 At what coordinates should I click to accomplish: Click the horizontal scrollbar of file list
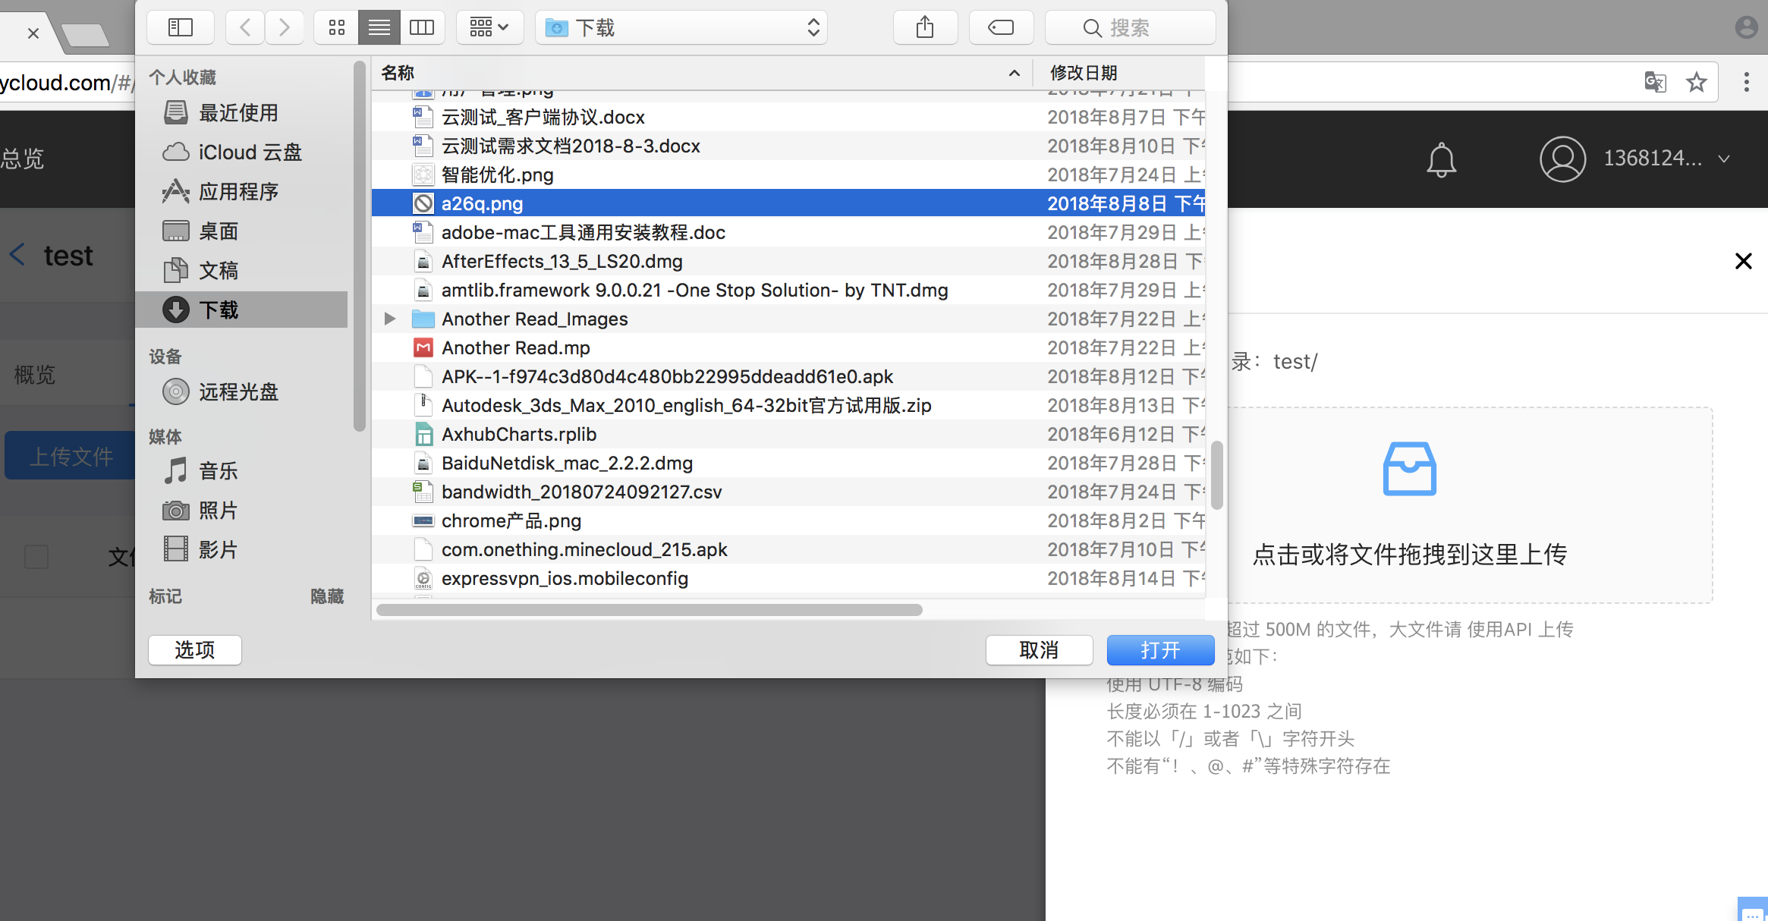point(650,610)
